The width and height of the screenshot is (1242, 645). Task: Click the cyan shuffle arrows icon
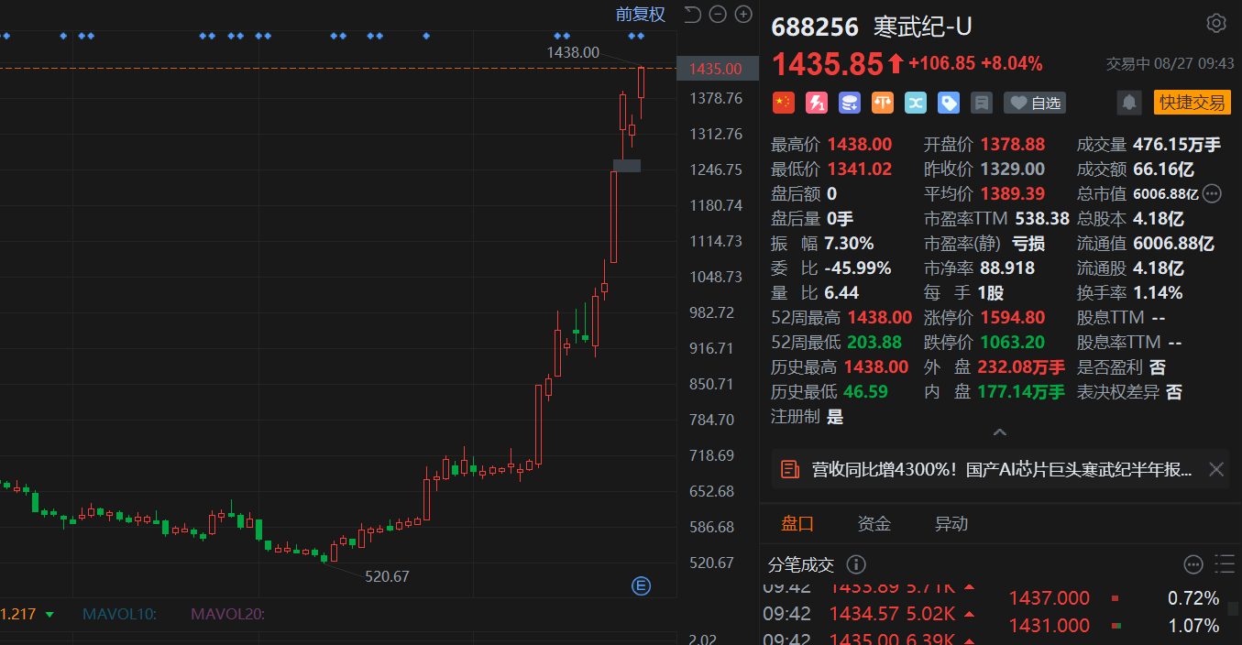point(916,103)
